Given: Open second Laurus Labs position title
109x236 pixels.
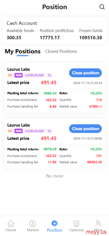Looking at the screenshot, I should [18, 125].
